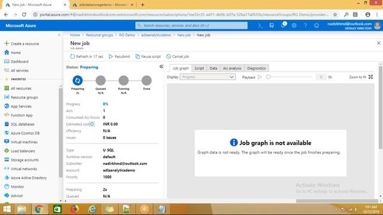The image size is (383, 215).
Task: Click the account avatar
Action: coord(378,25)
